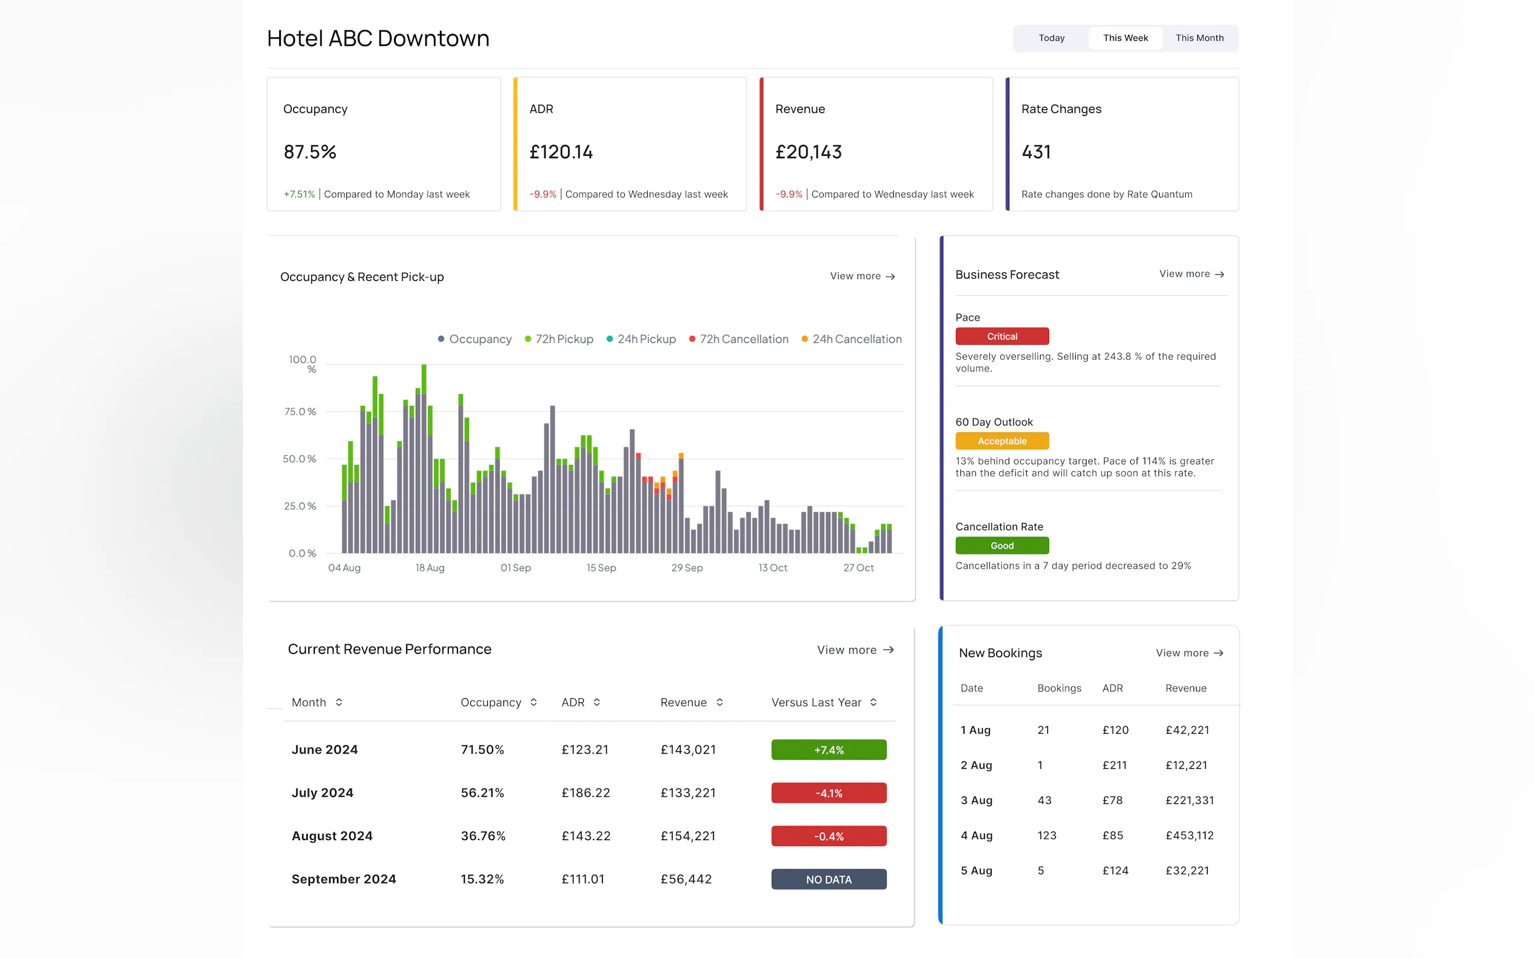This screenshot has height=959, width=1535.
Task: Click arrow beside New Bookings View more
Action: (x=1218, y=653)
